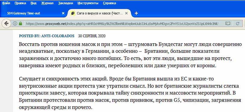Click the green padlock security icon
Screen dimensions: 245x112
coord(20,24)
